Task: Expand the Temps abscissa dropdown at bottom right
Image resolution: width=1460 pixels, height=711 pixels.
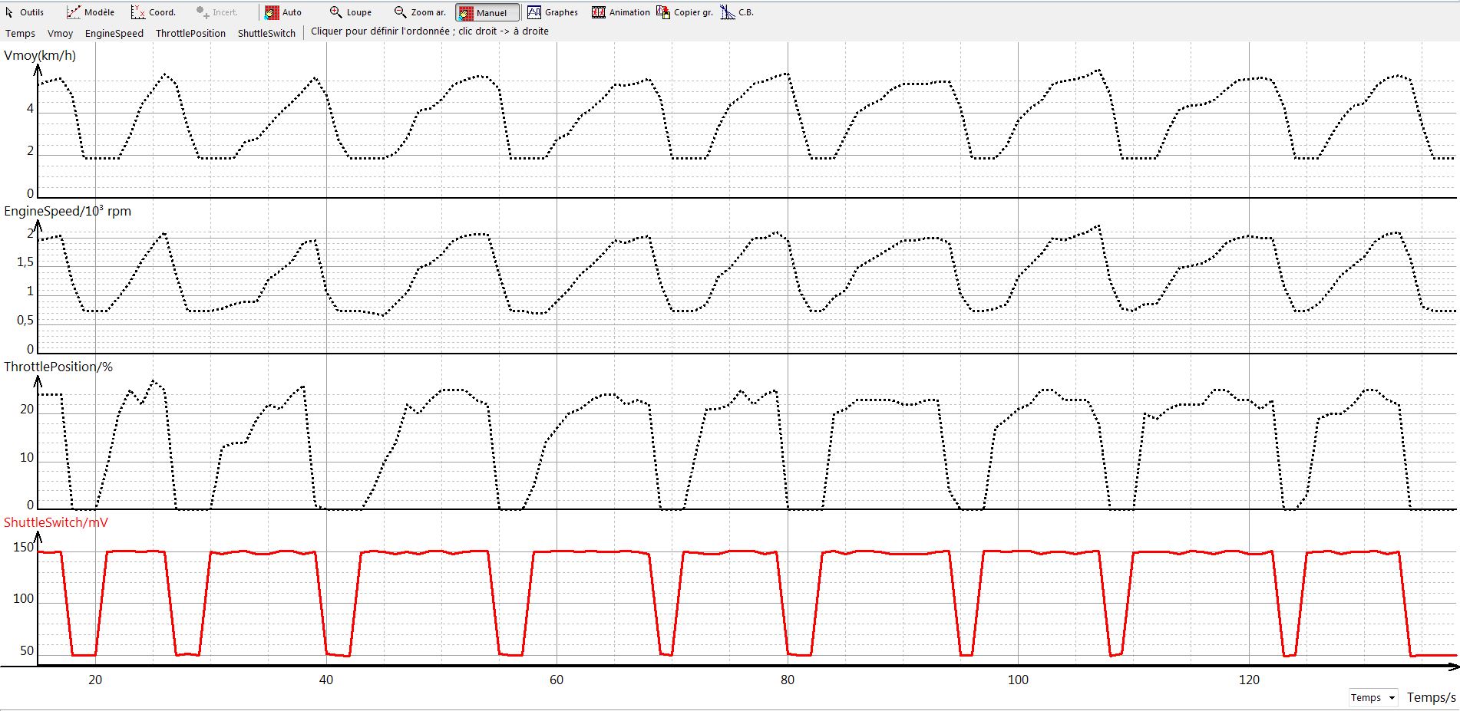Action: click(x=1391, y=697)
